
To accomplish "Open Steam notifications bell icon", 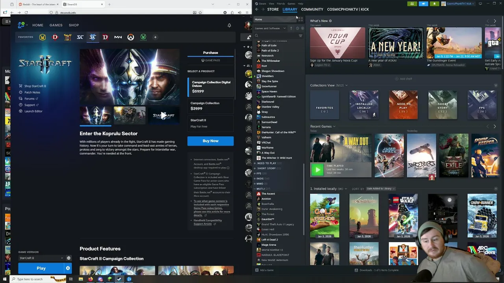I will pyautogui.click(x=434, y=4).
